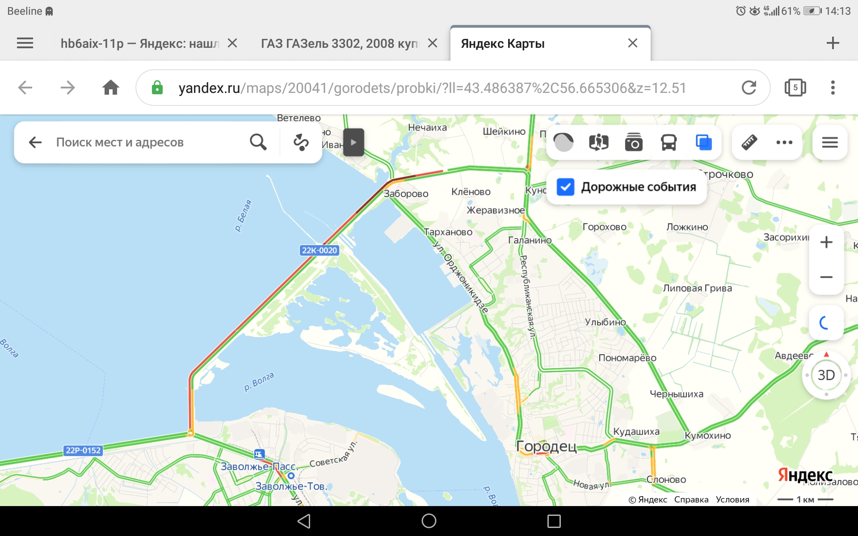Zoom out the map with minus
This screenshot has height=536, width=858.
(826, 277)
